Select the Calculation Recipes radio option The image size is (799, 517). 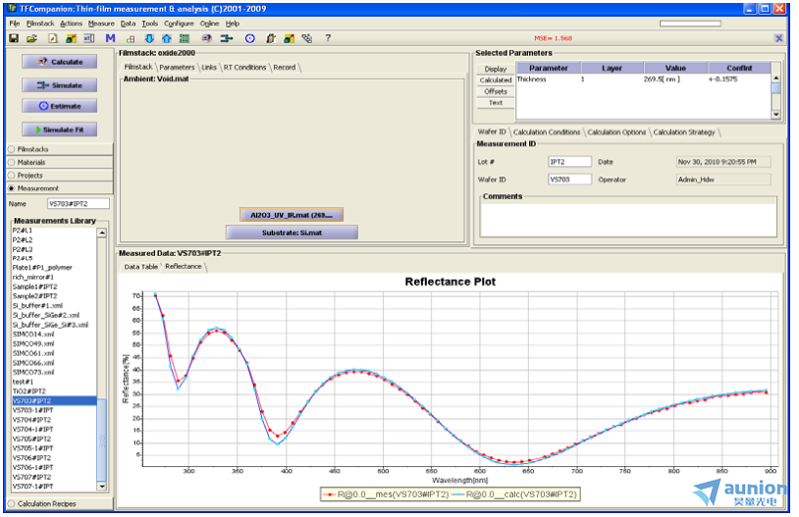click(11, 504)
